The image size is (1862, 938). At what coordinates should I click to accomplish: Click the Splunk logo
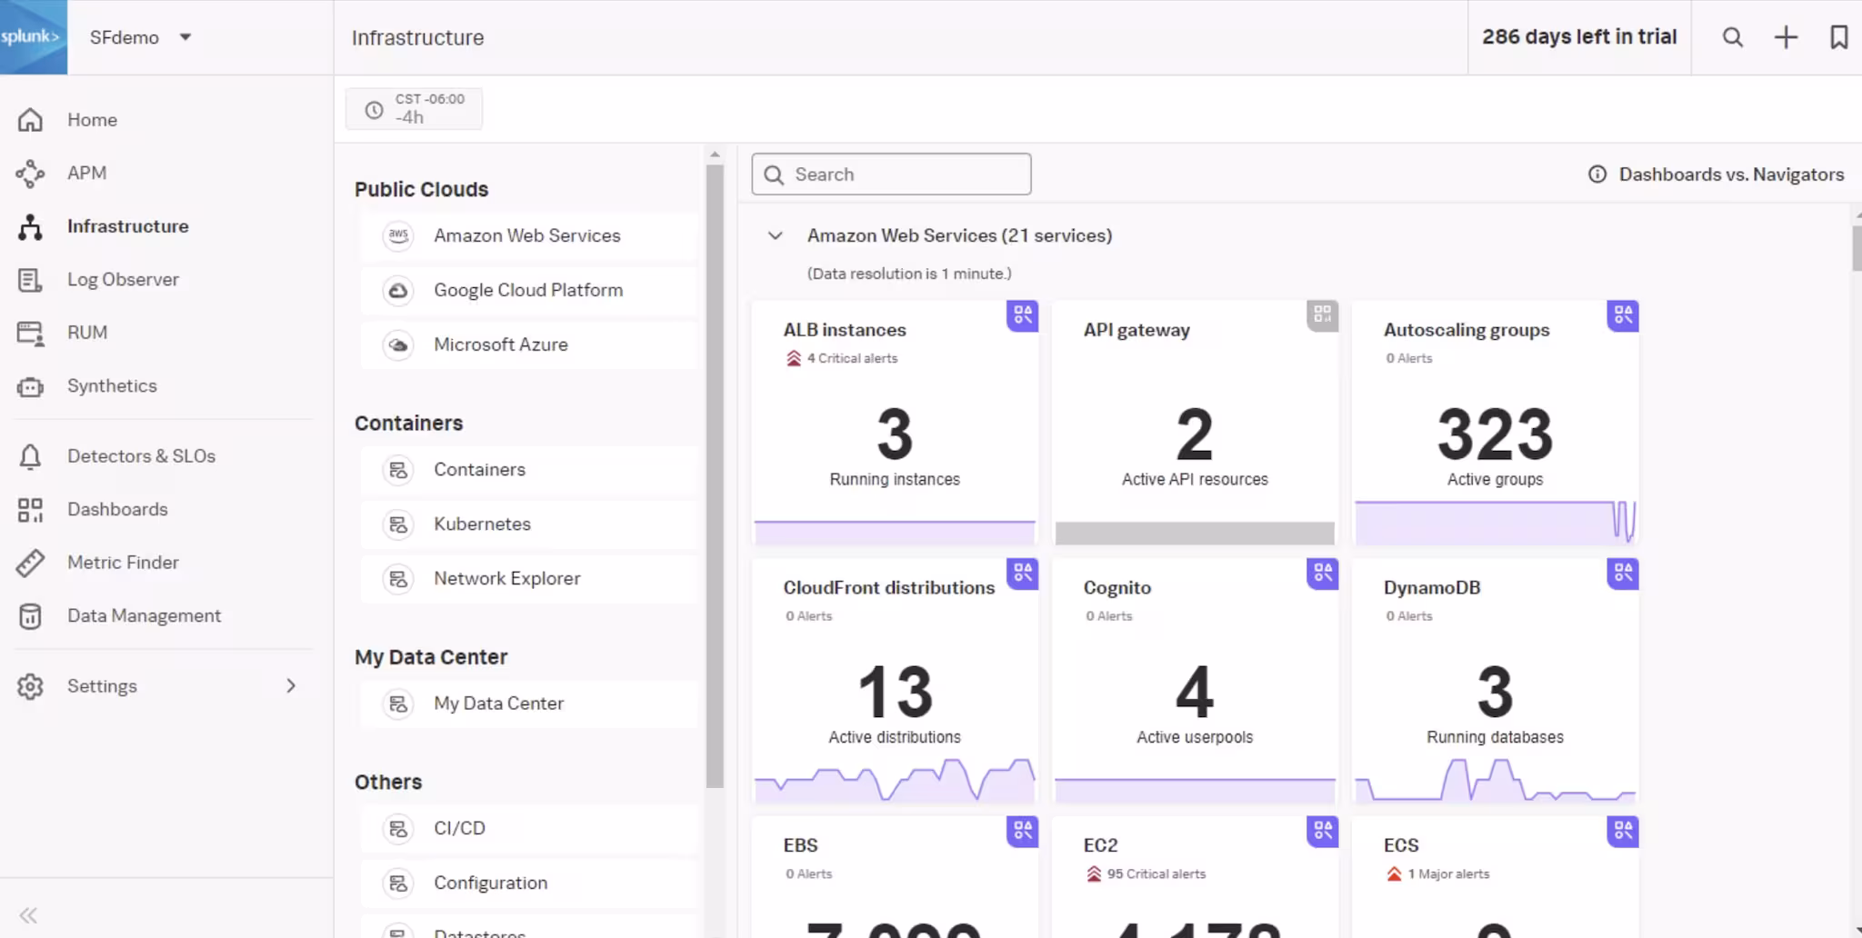pyautogui.click(x=33, y=37)
